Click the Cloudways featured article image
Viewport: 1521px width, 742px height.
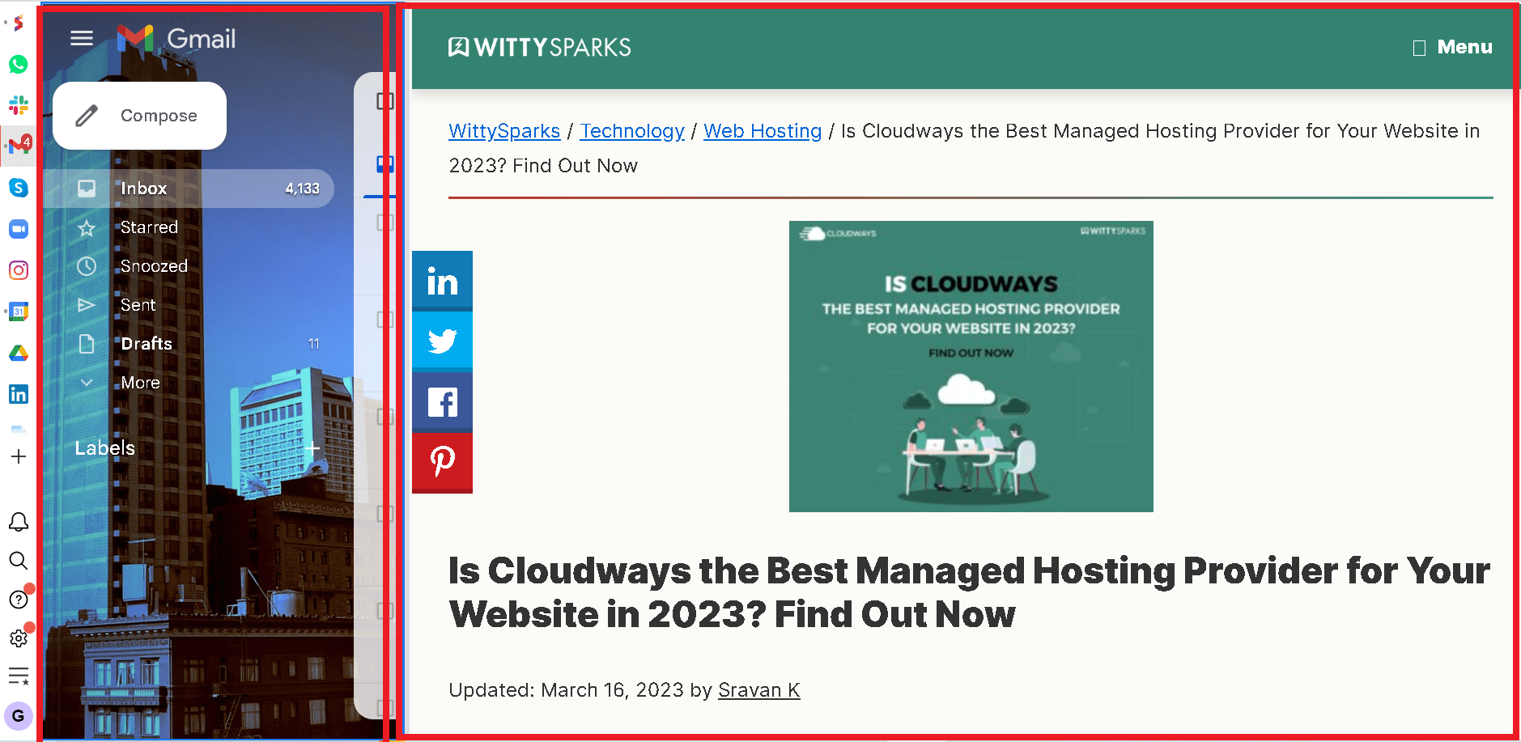971,367
